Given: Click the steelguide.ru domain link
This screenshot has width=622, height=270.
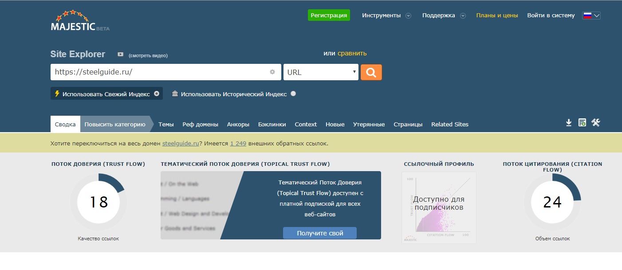Looking at the screenshot, I should pos(181,144).
